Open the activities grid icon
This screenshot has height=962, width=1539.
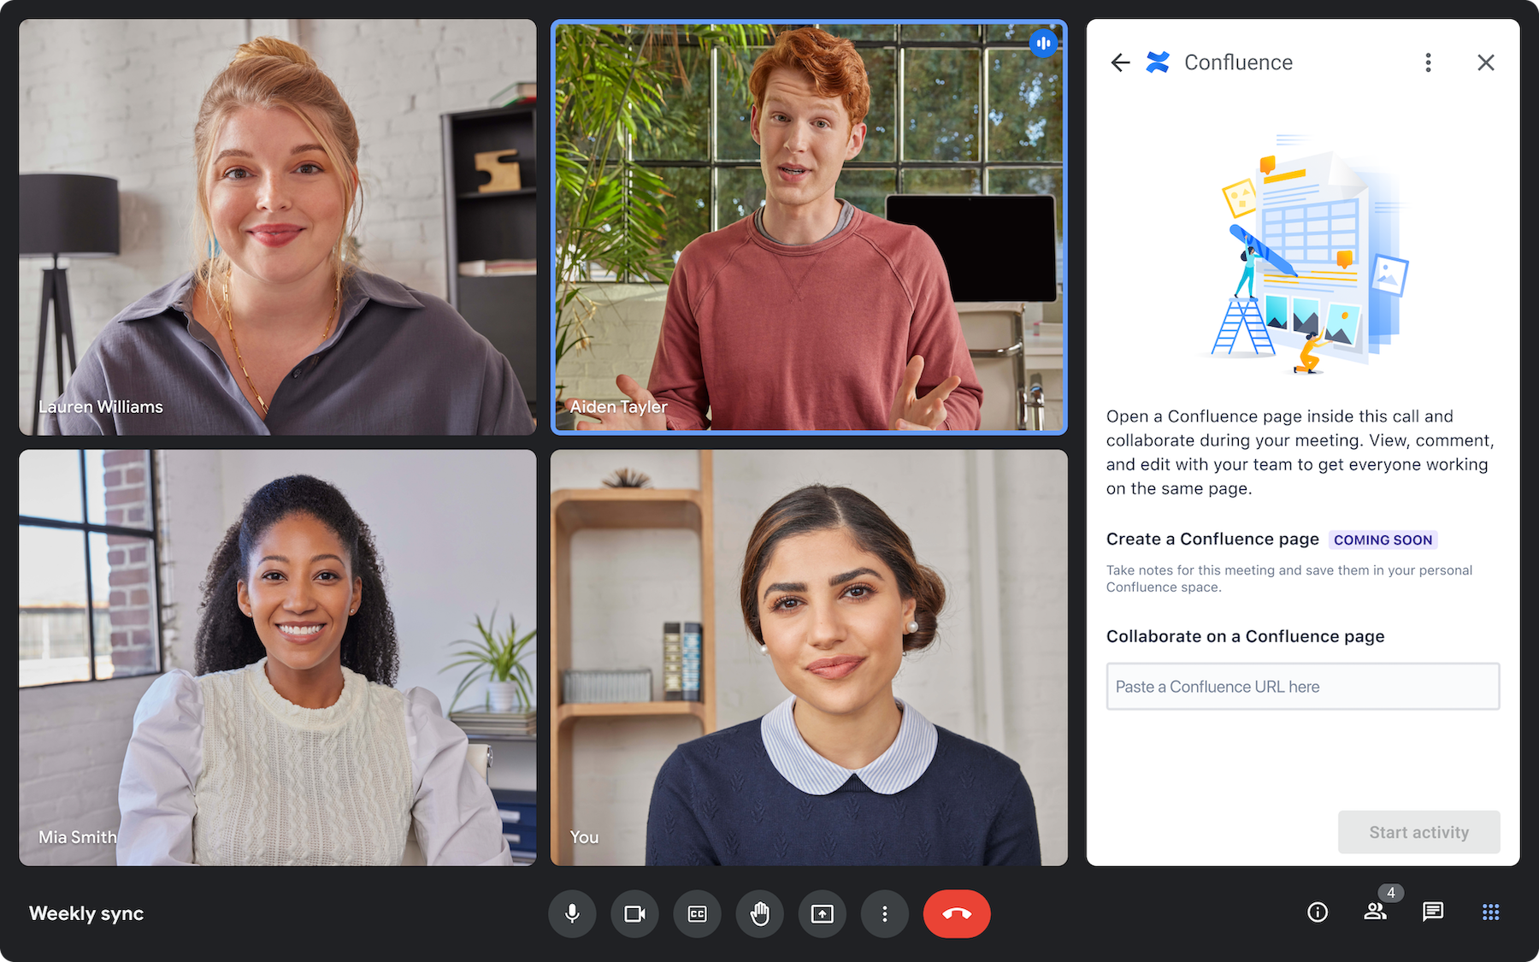pyautogui.click(x=1490, y=912)
